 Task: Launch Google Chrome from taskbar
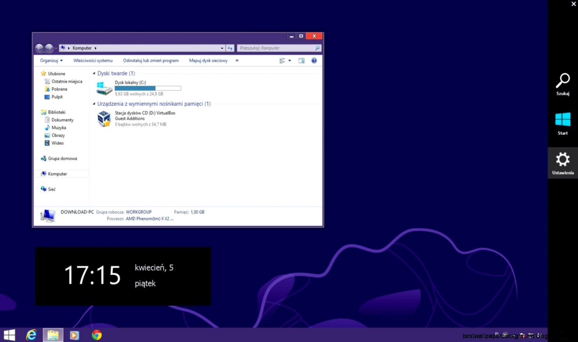tap(97, 335)
